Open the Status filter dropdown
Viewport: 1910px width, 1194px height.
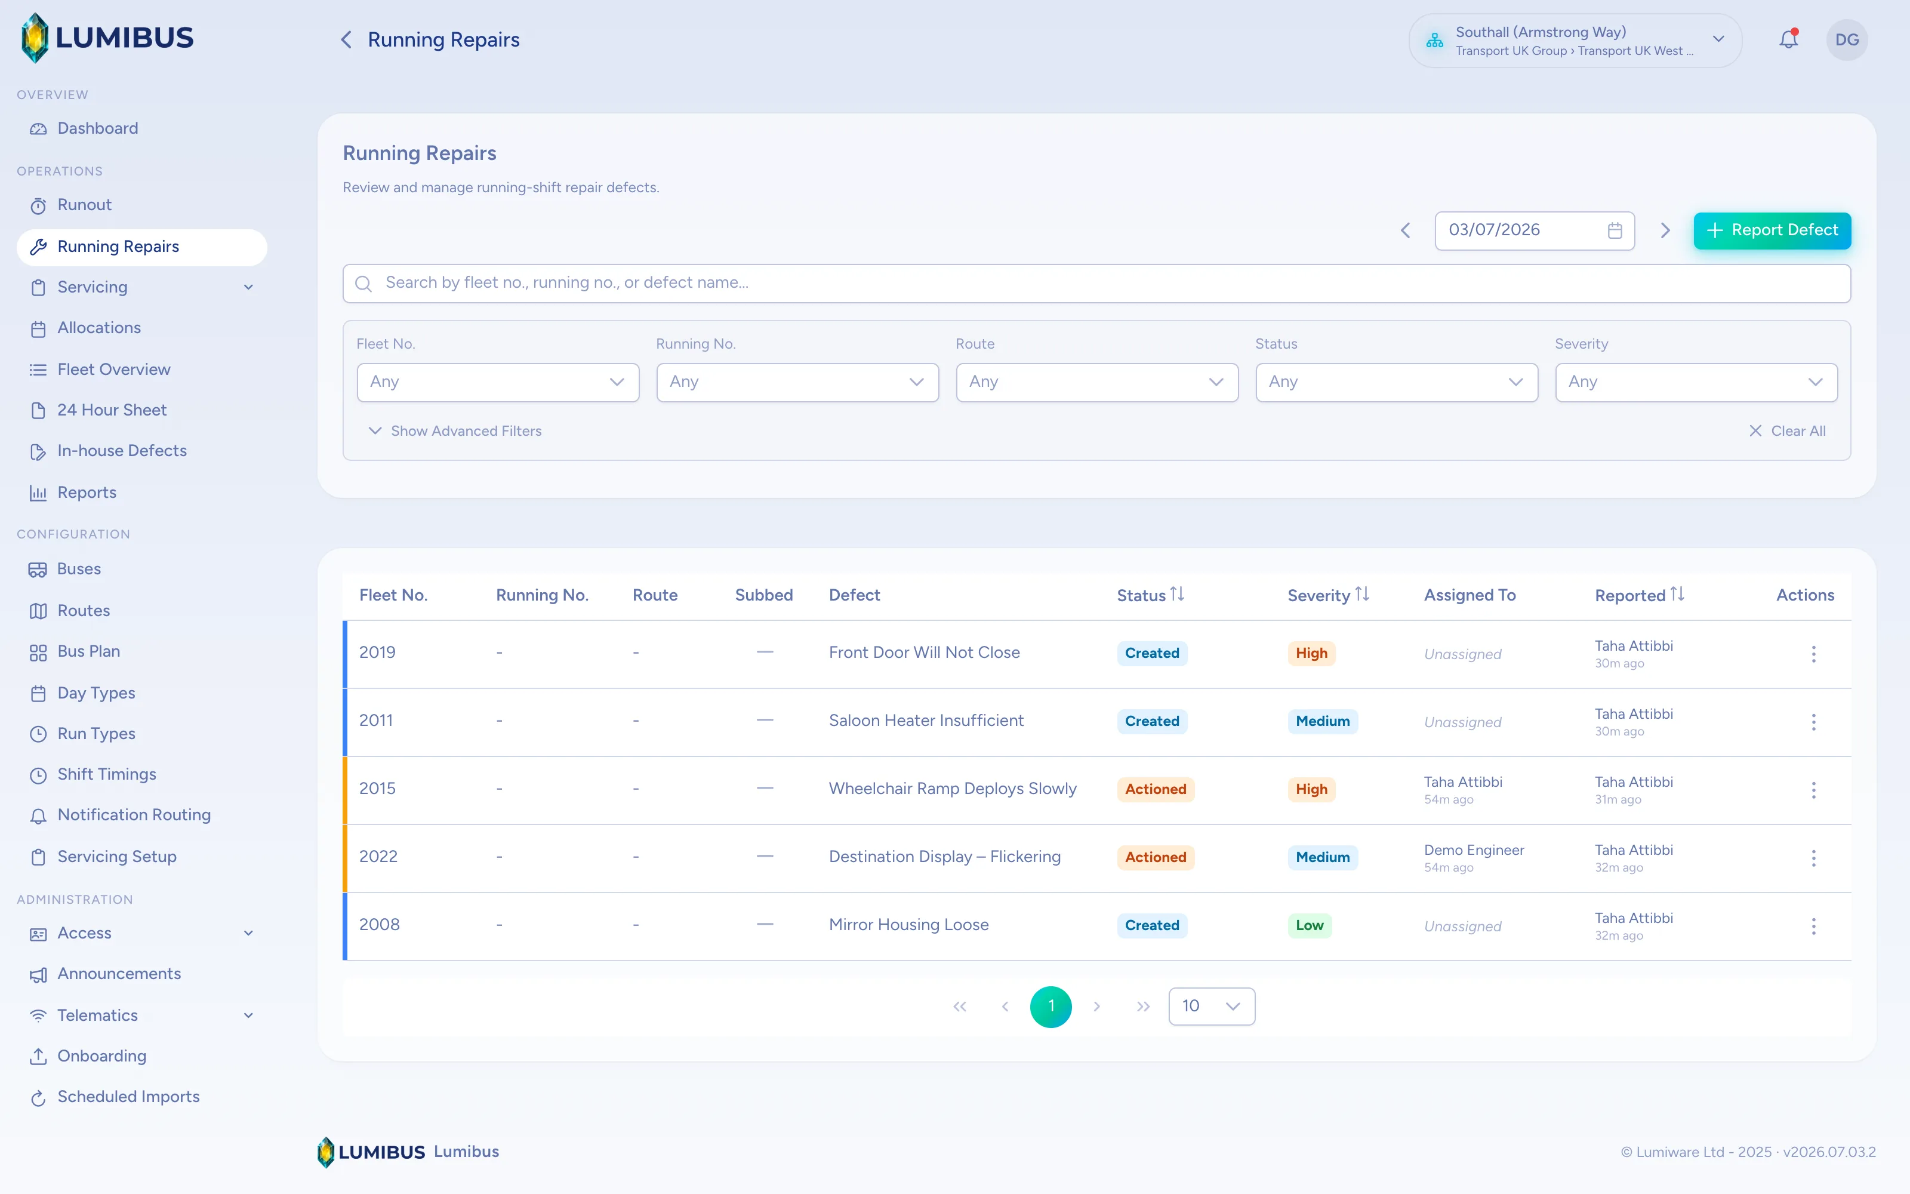click(x=1396, y=382)
